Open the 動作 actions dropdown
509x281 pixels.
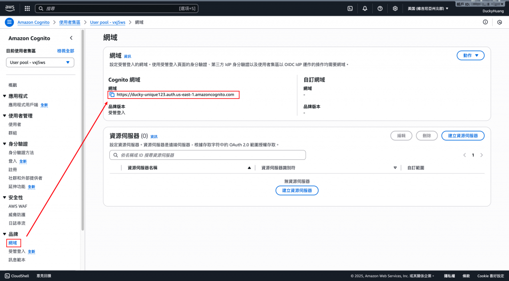click(470, 56)
